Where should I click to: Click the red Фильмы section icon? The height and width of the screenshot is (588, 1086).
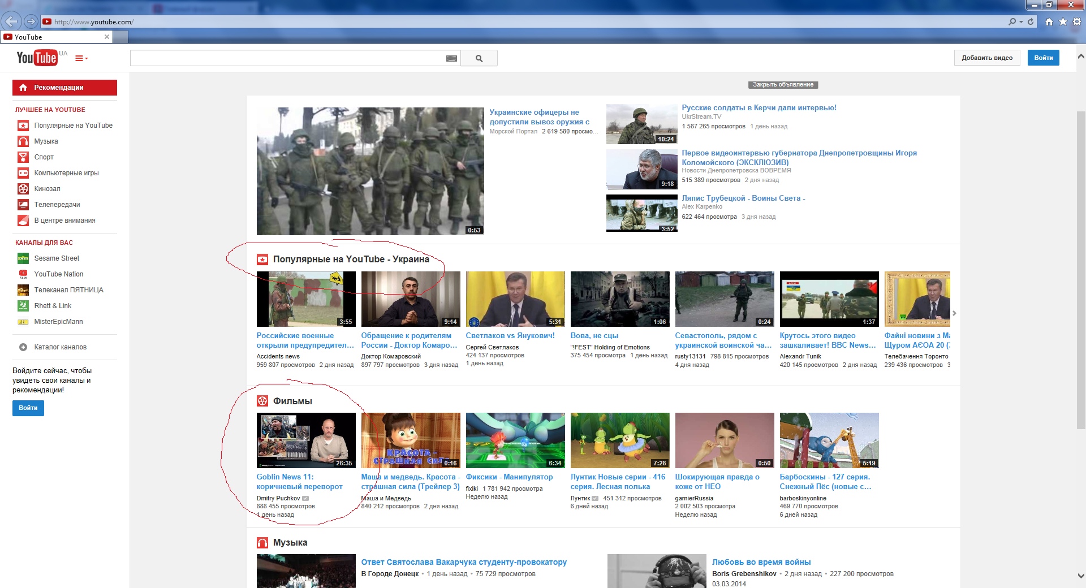coord(262,401)
